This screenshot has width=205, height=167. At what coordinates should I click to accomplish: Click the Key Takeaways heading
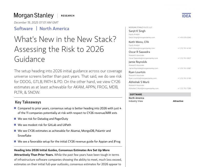pyautogui.click(x=28, y=102)
